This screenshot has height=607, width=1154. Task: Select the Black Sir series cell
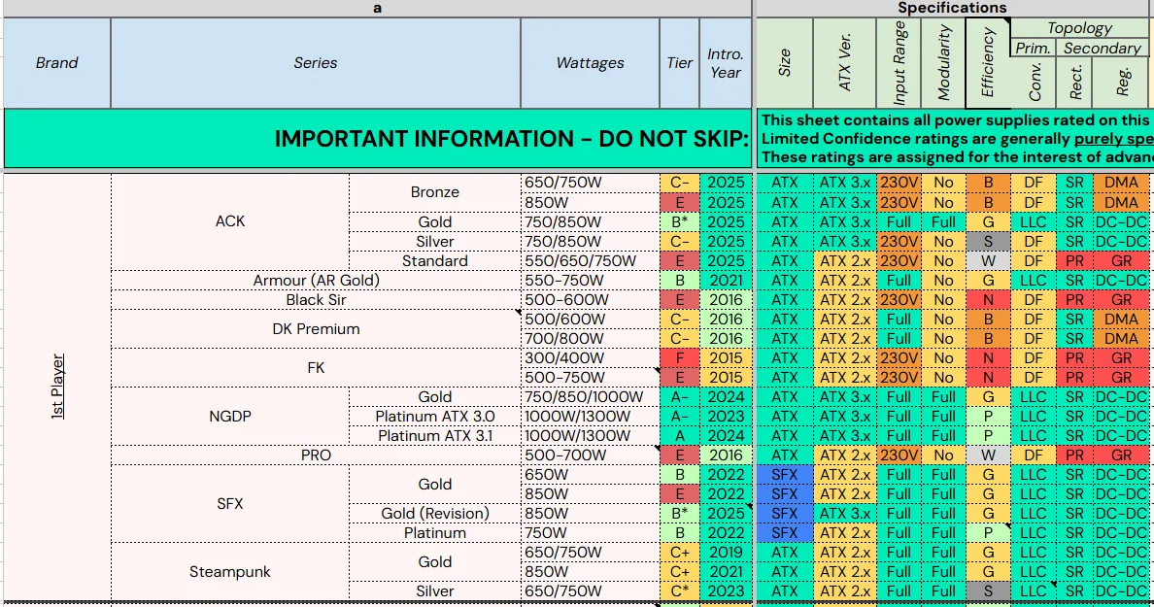316,299
